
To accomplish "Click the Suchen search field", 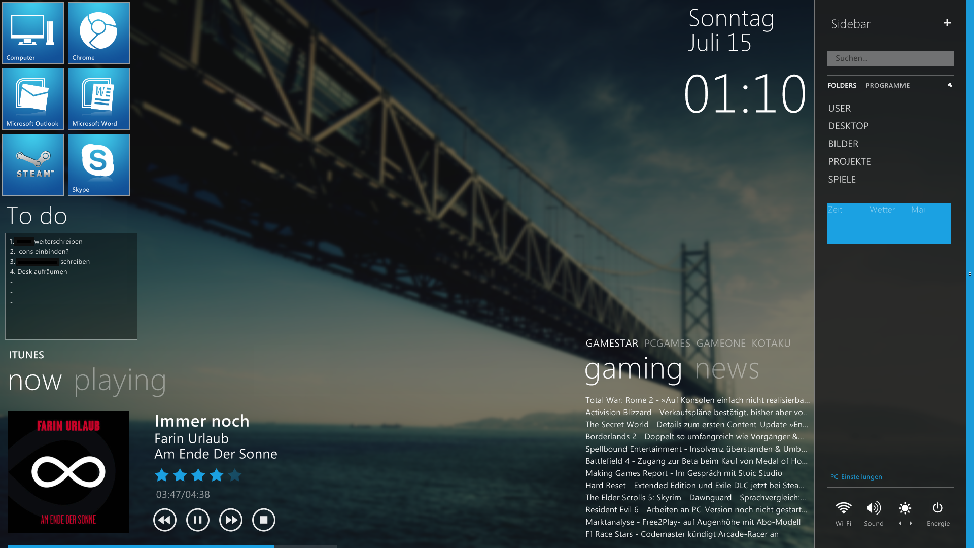I will point(890,58).
